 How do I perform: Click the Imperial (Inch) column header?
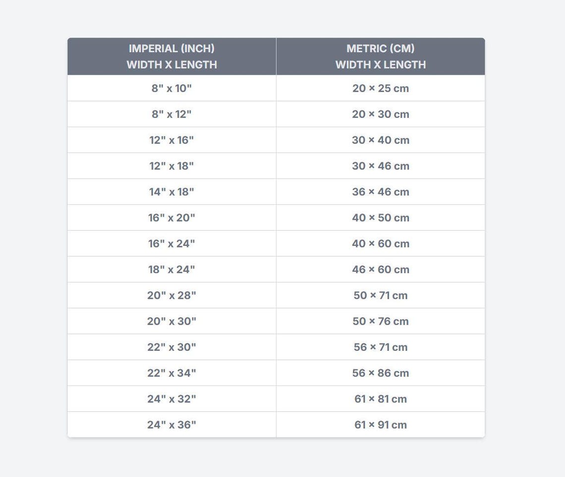[171, 56]
